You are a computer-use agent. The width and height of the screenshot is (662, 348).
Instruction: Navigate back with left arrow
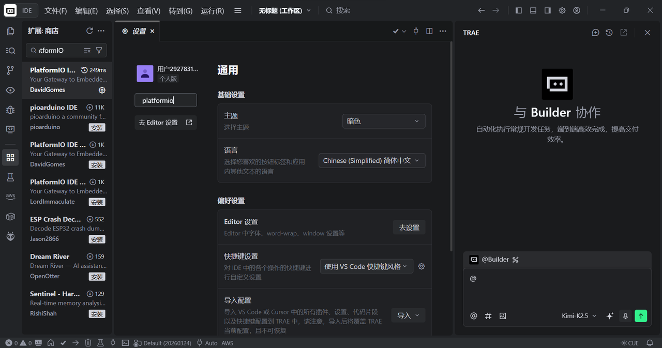[482, 10]
